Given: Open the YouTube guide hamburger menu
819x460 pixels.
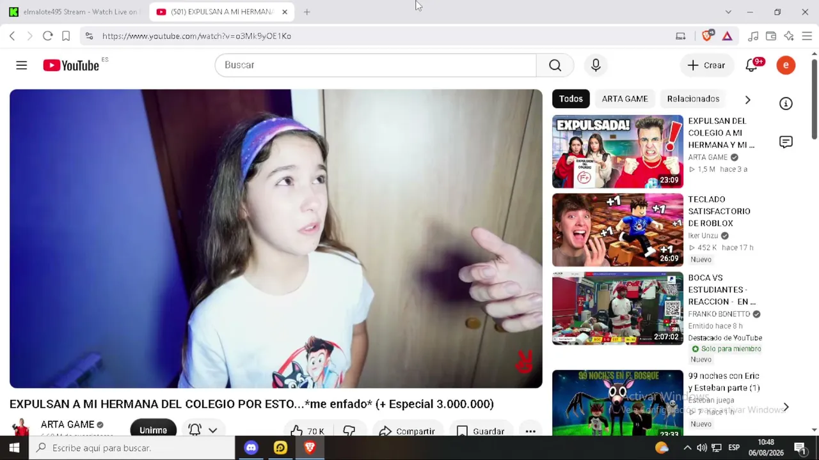Looking at the screenshot, I should [21, 65].
